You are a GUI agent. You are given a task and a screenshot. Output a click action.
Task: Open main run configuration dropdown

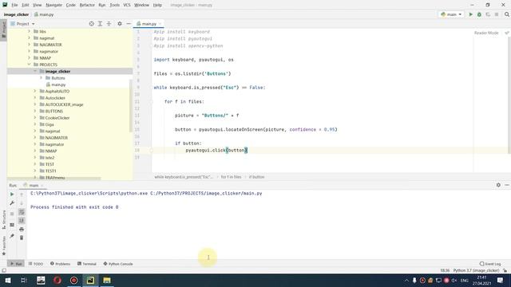[x=451, y=14]
